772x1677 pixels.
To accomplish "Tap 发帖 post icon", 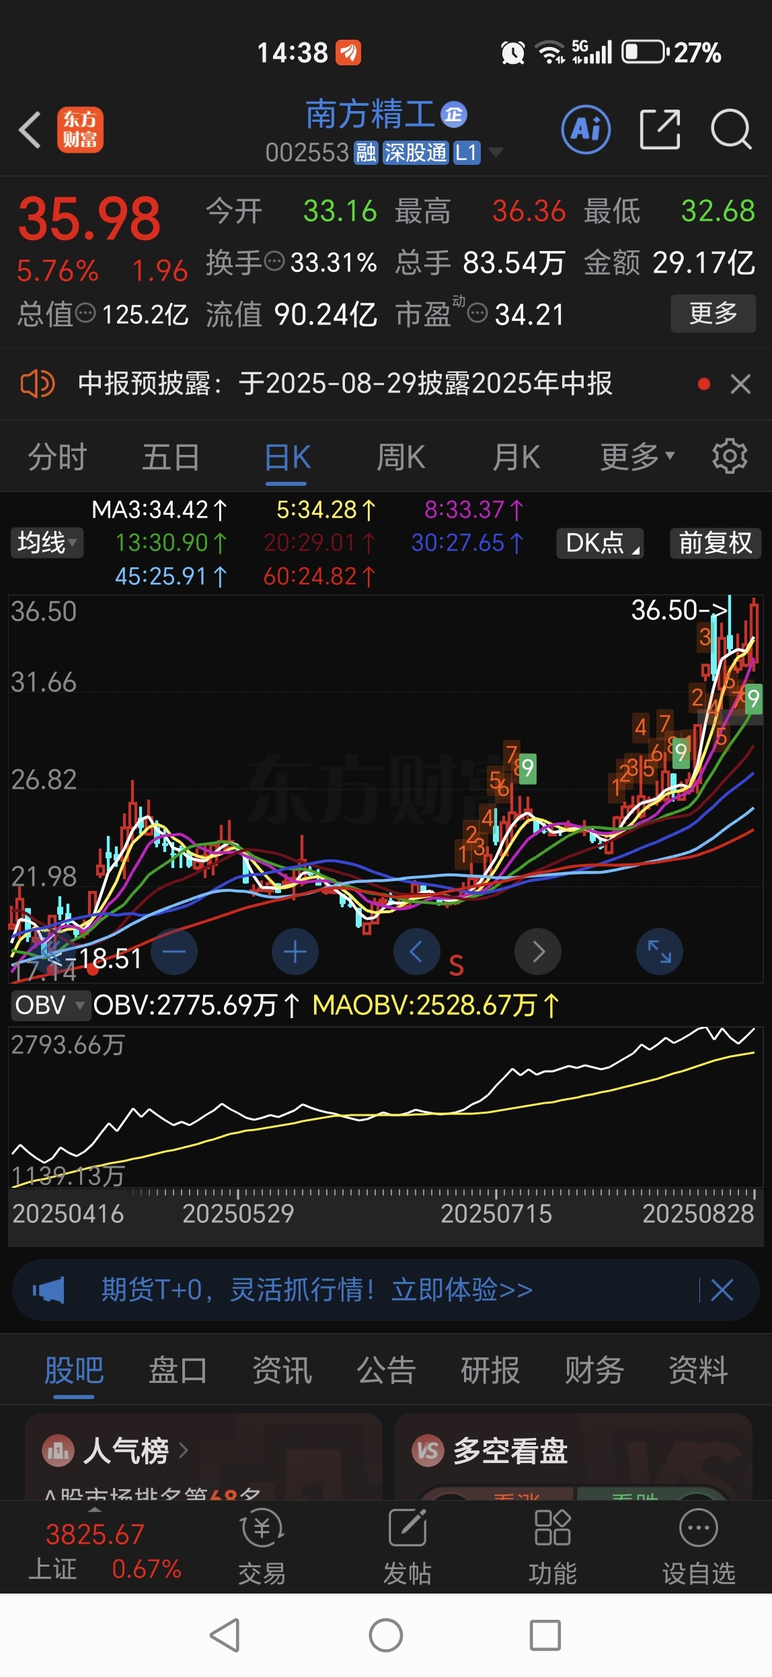I will (408, 1547).
